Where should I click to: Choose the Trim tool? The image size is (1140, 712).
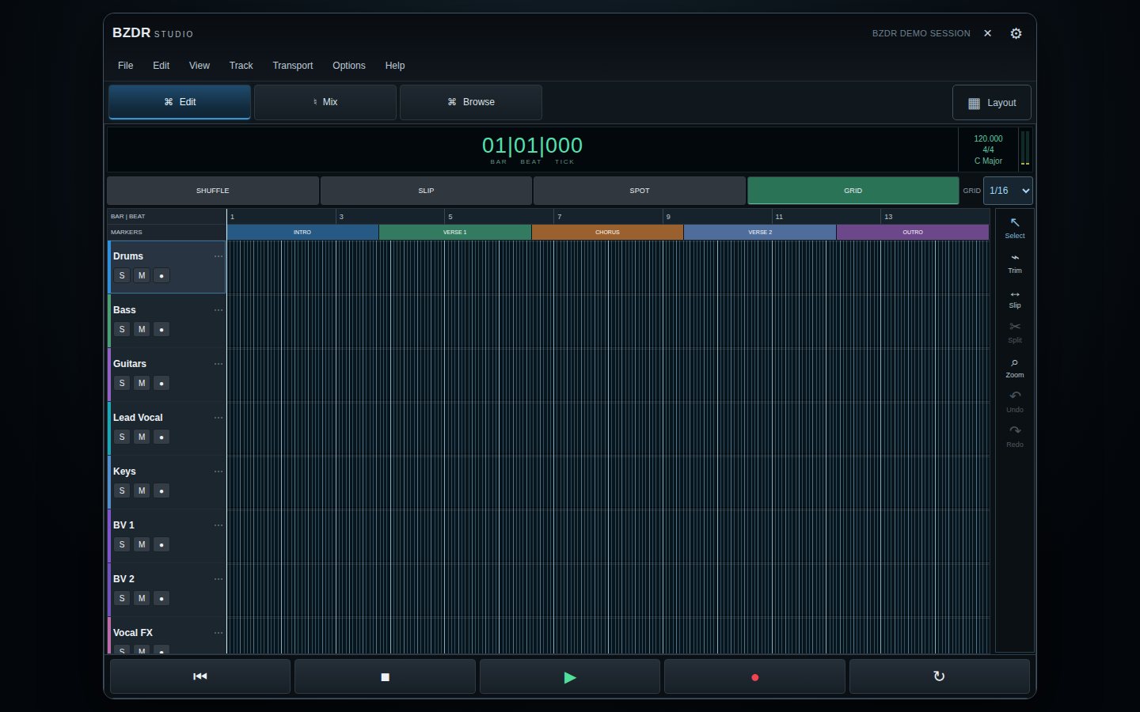[x=1015, y=262]
